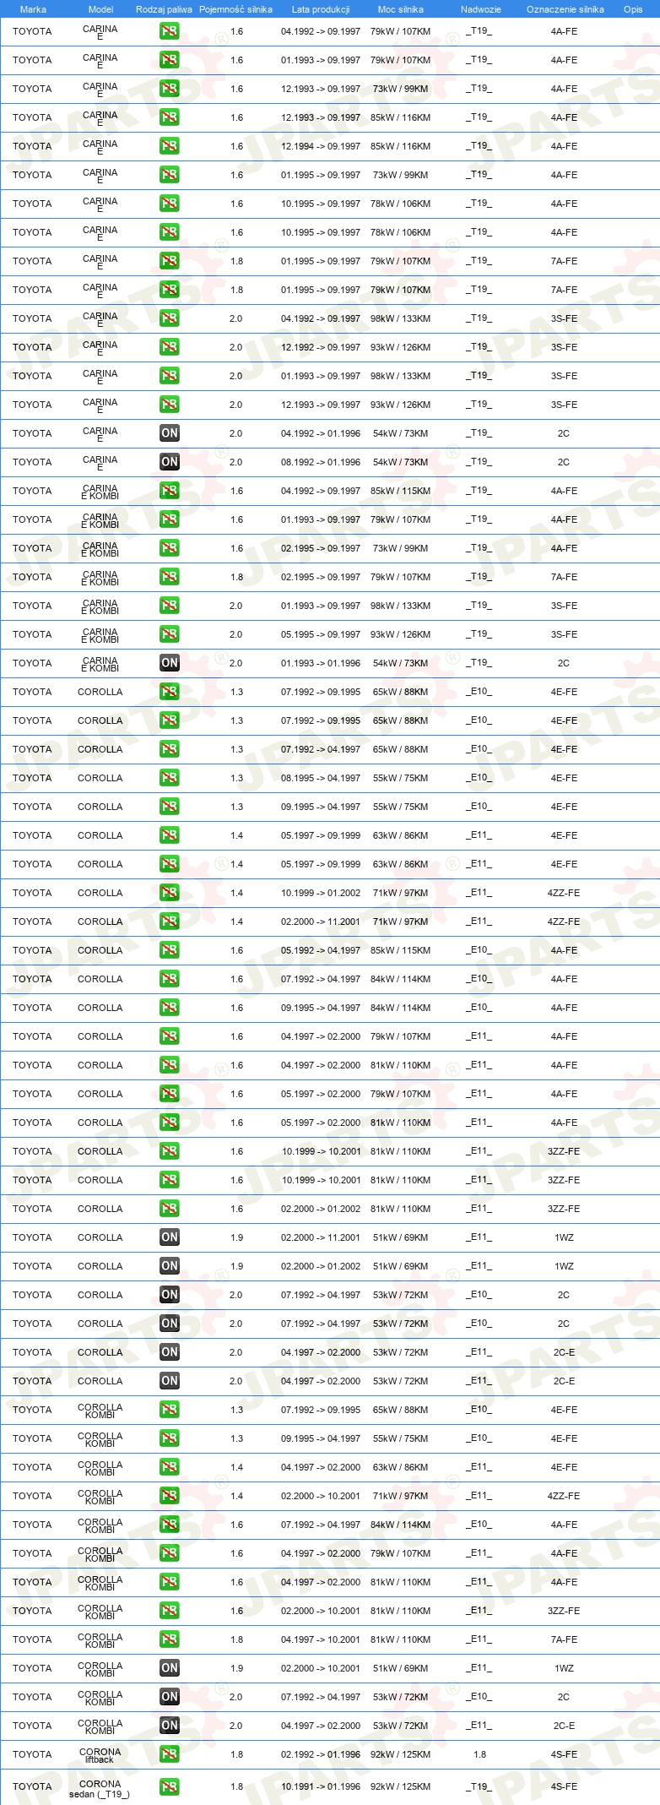Image resolution: width=660 pixels, height=1805 pixels.
Task: Select the "12.1993 -> 09.1997" date for 85kW / 116KM
Action: click(x=321, y=117)
